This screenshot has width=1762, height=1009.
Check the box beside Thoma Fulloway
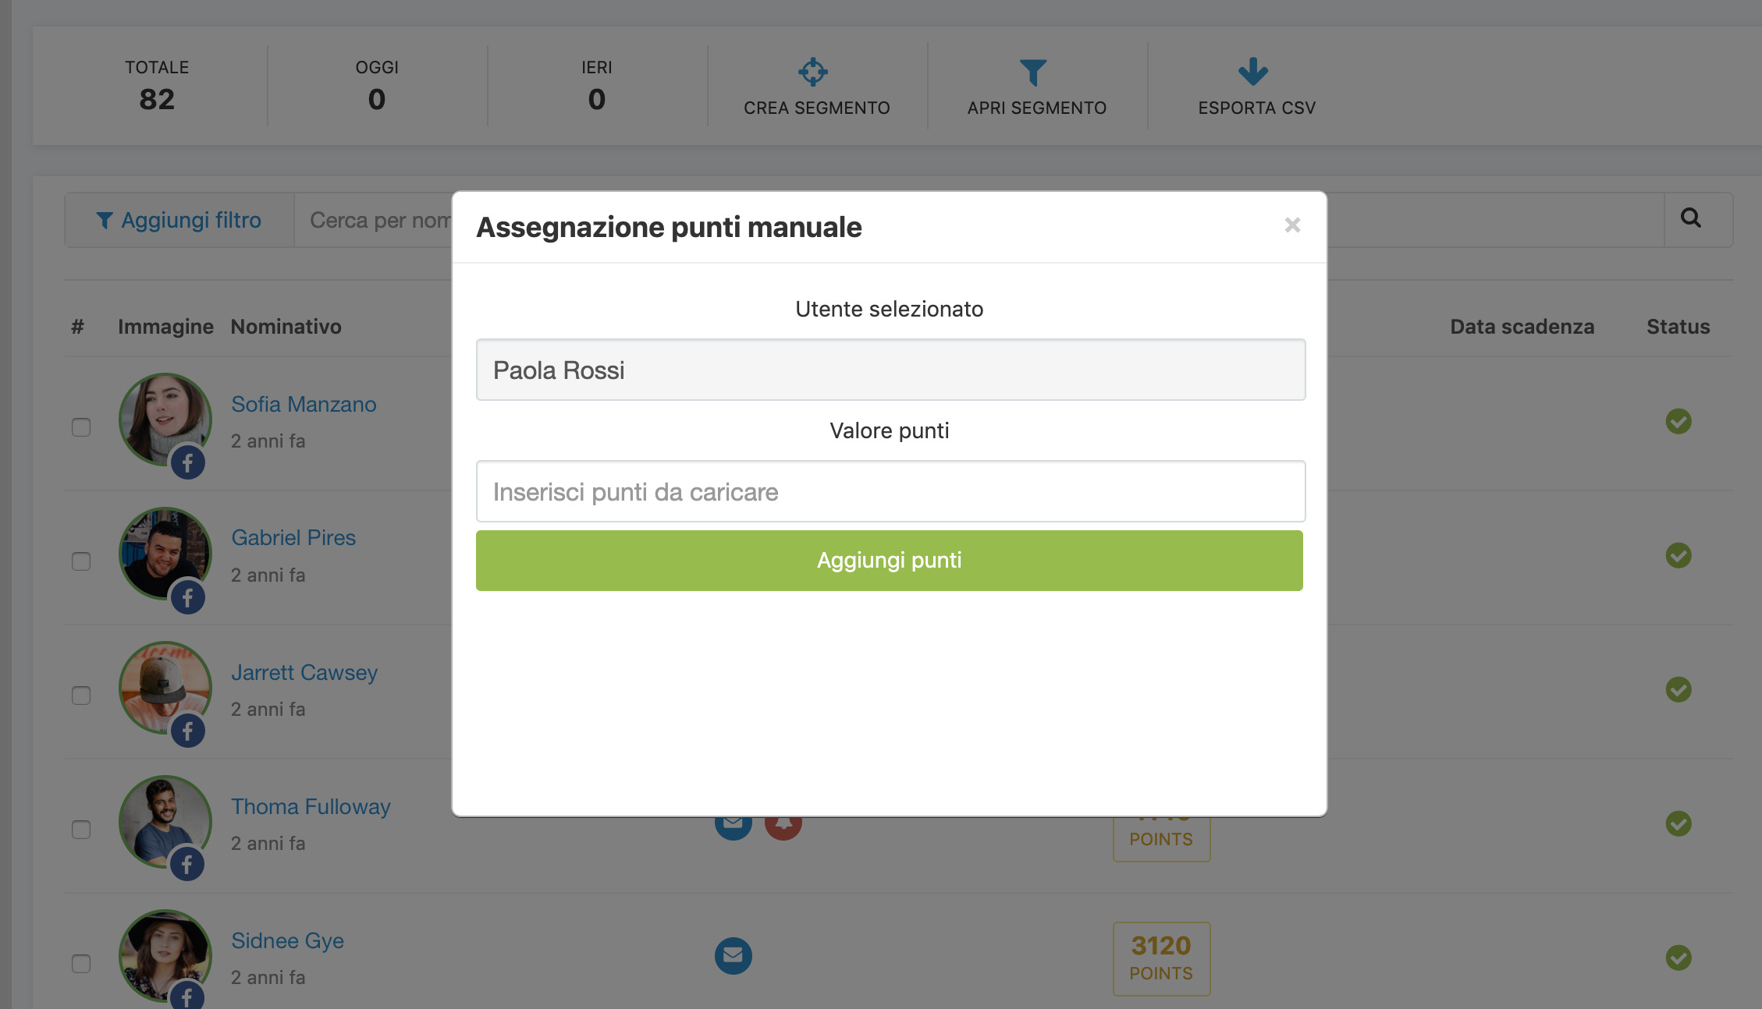81,830
